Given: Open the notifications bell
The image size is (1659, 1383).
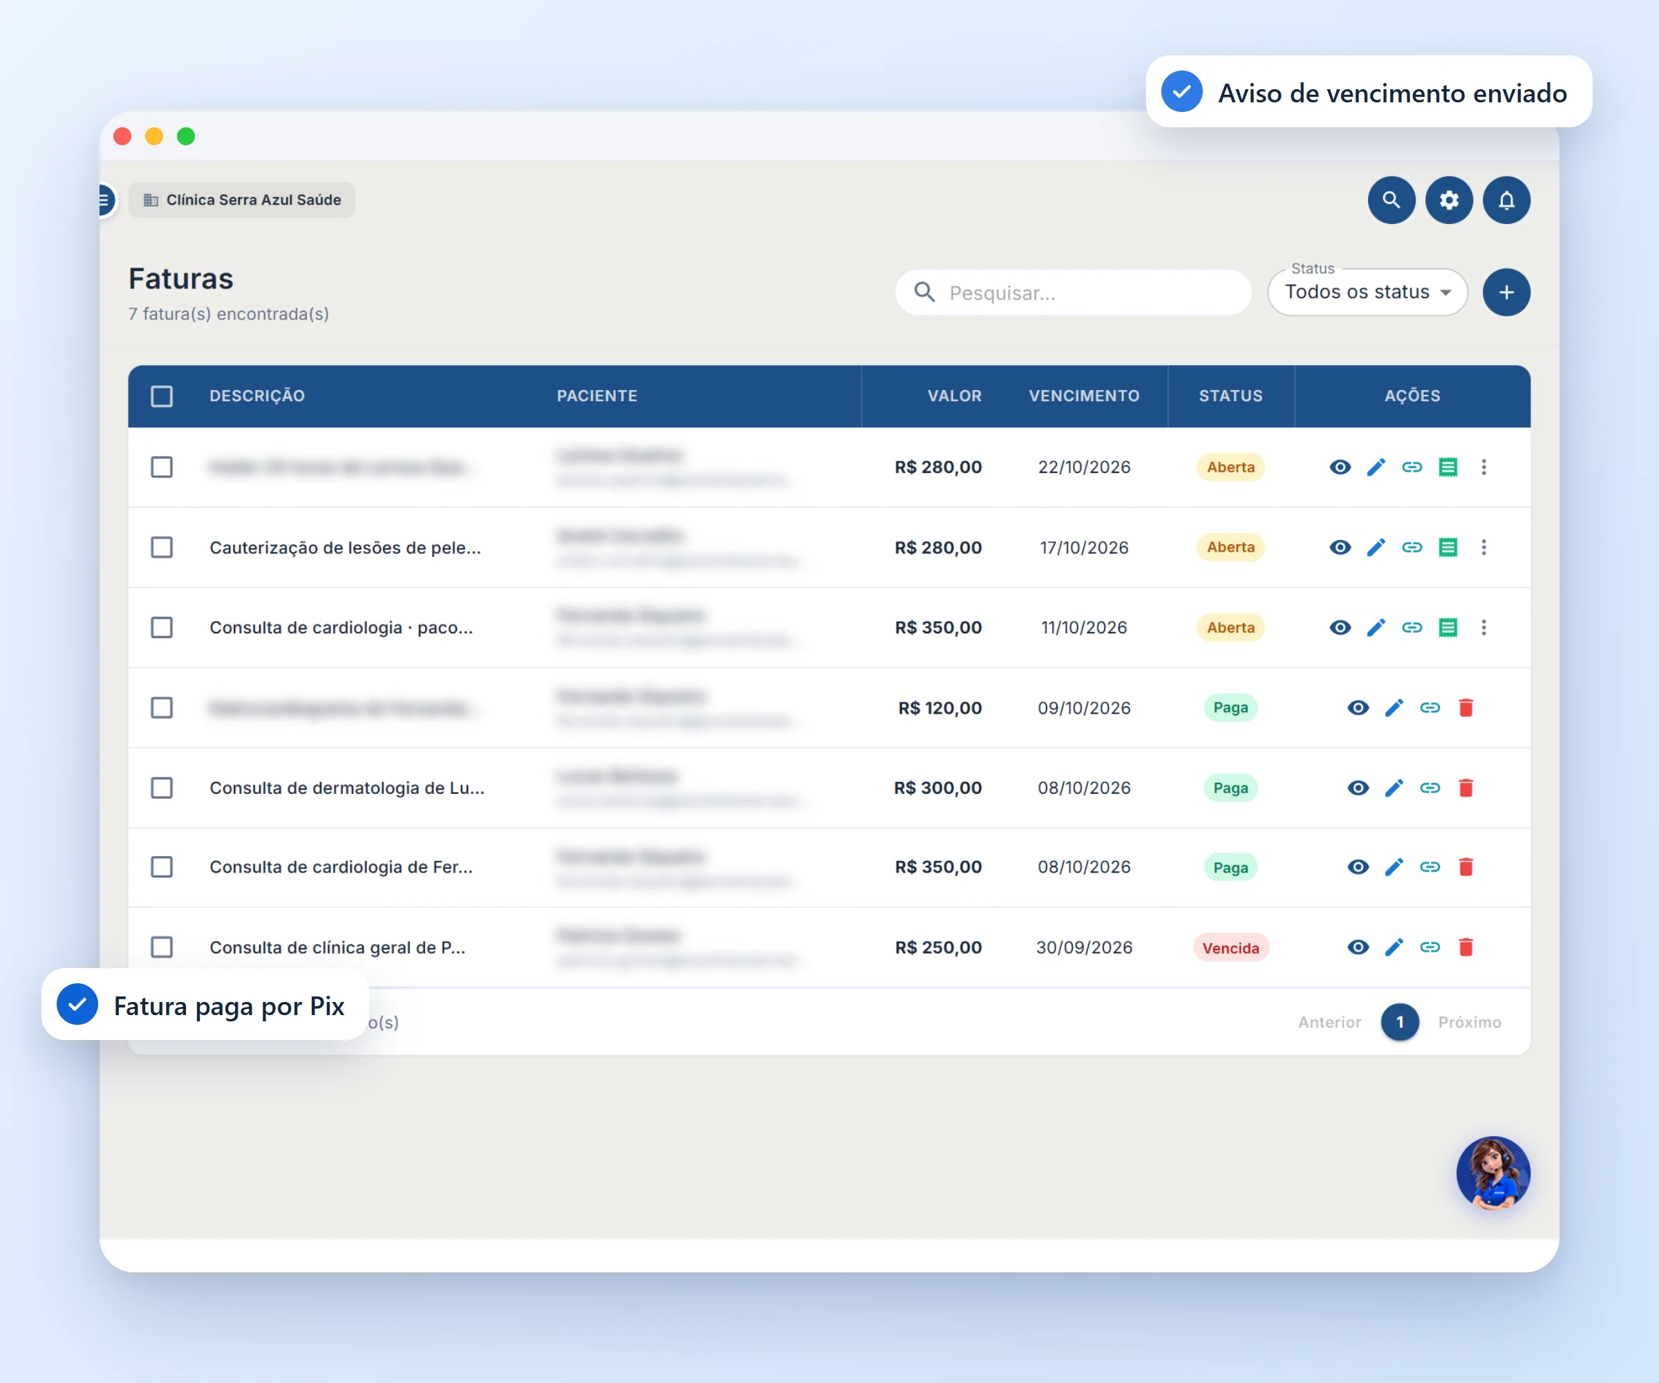Looking at the screenshot, I should click(x=1506, y=200).
